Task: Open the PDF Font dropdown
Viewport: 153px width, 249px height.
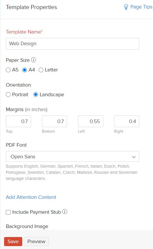Action: tap(73, 157)
